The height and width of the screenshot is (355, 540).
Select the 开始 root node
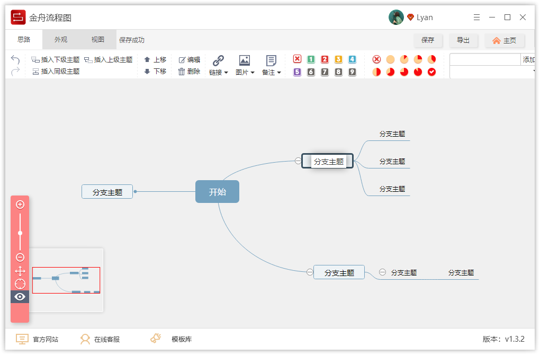pos(217,191)
